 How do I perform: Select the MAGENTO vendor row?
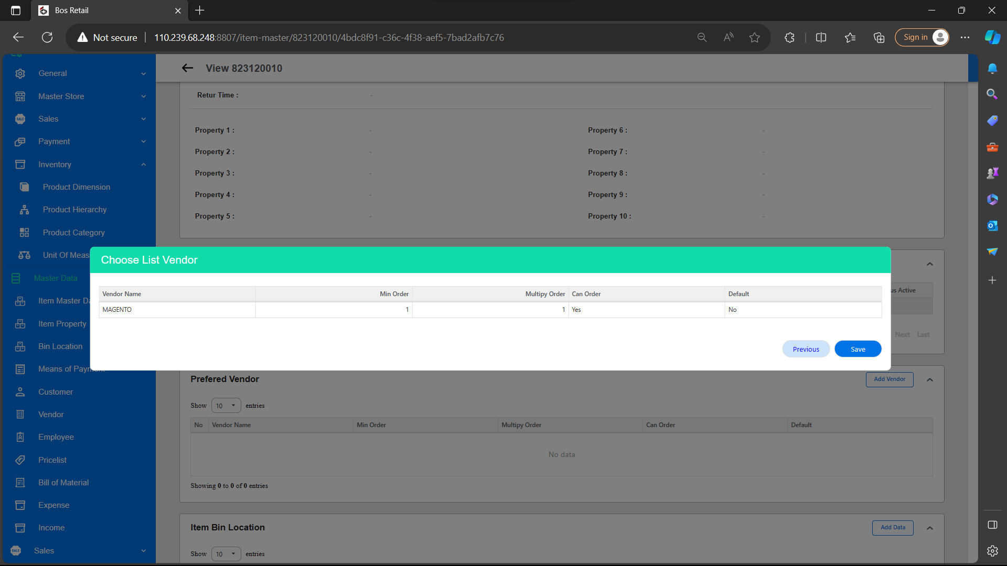[x=117, y=310]
